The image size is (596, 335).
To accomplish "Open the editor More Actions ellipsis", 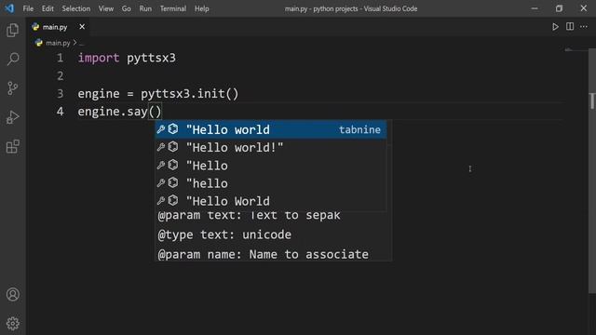I will coord(584,27).
